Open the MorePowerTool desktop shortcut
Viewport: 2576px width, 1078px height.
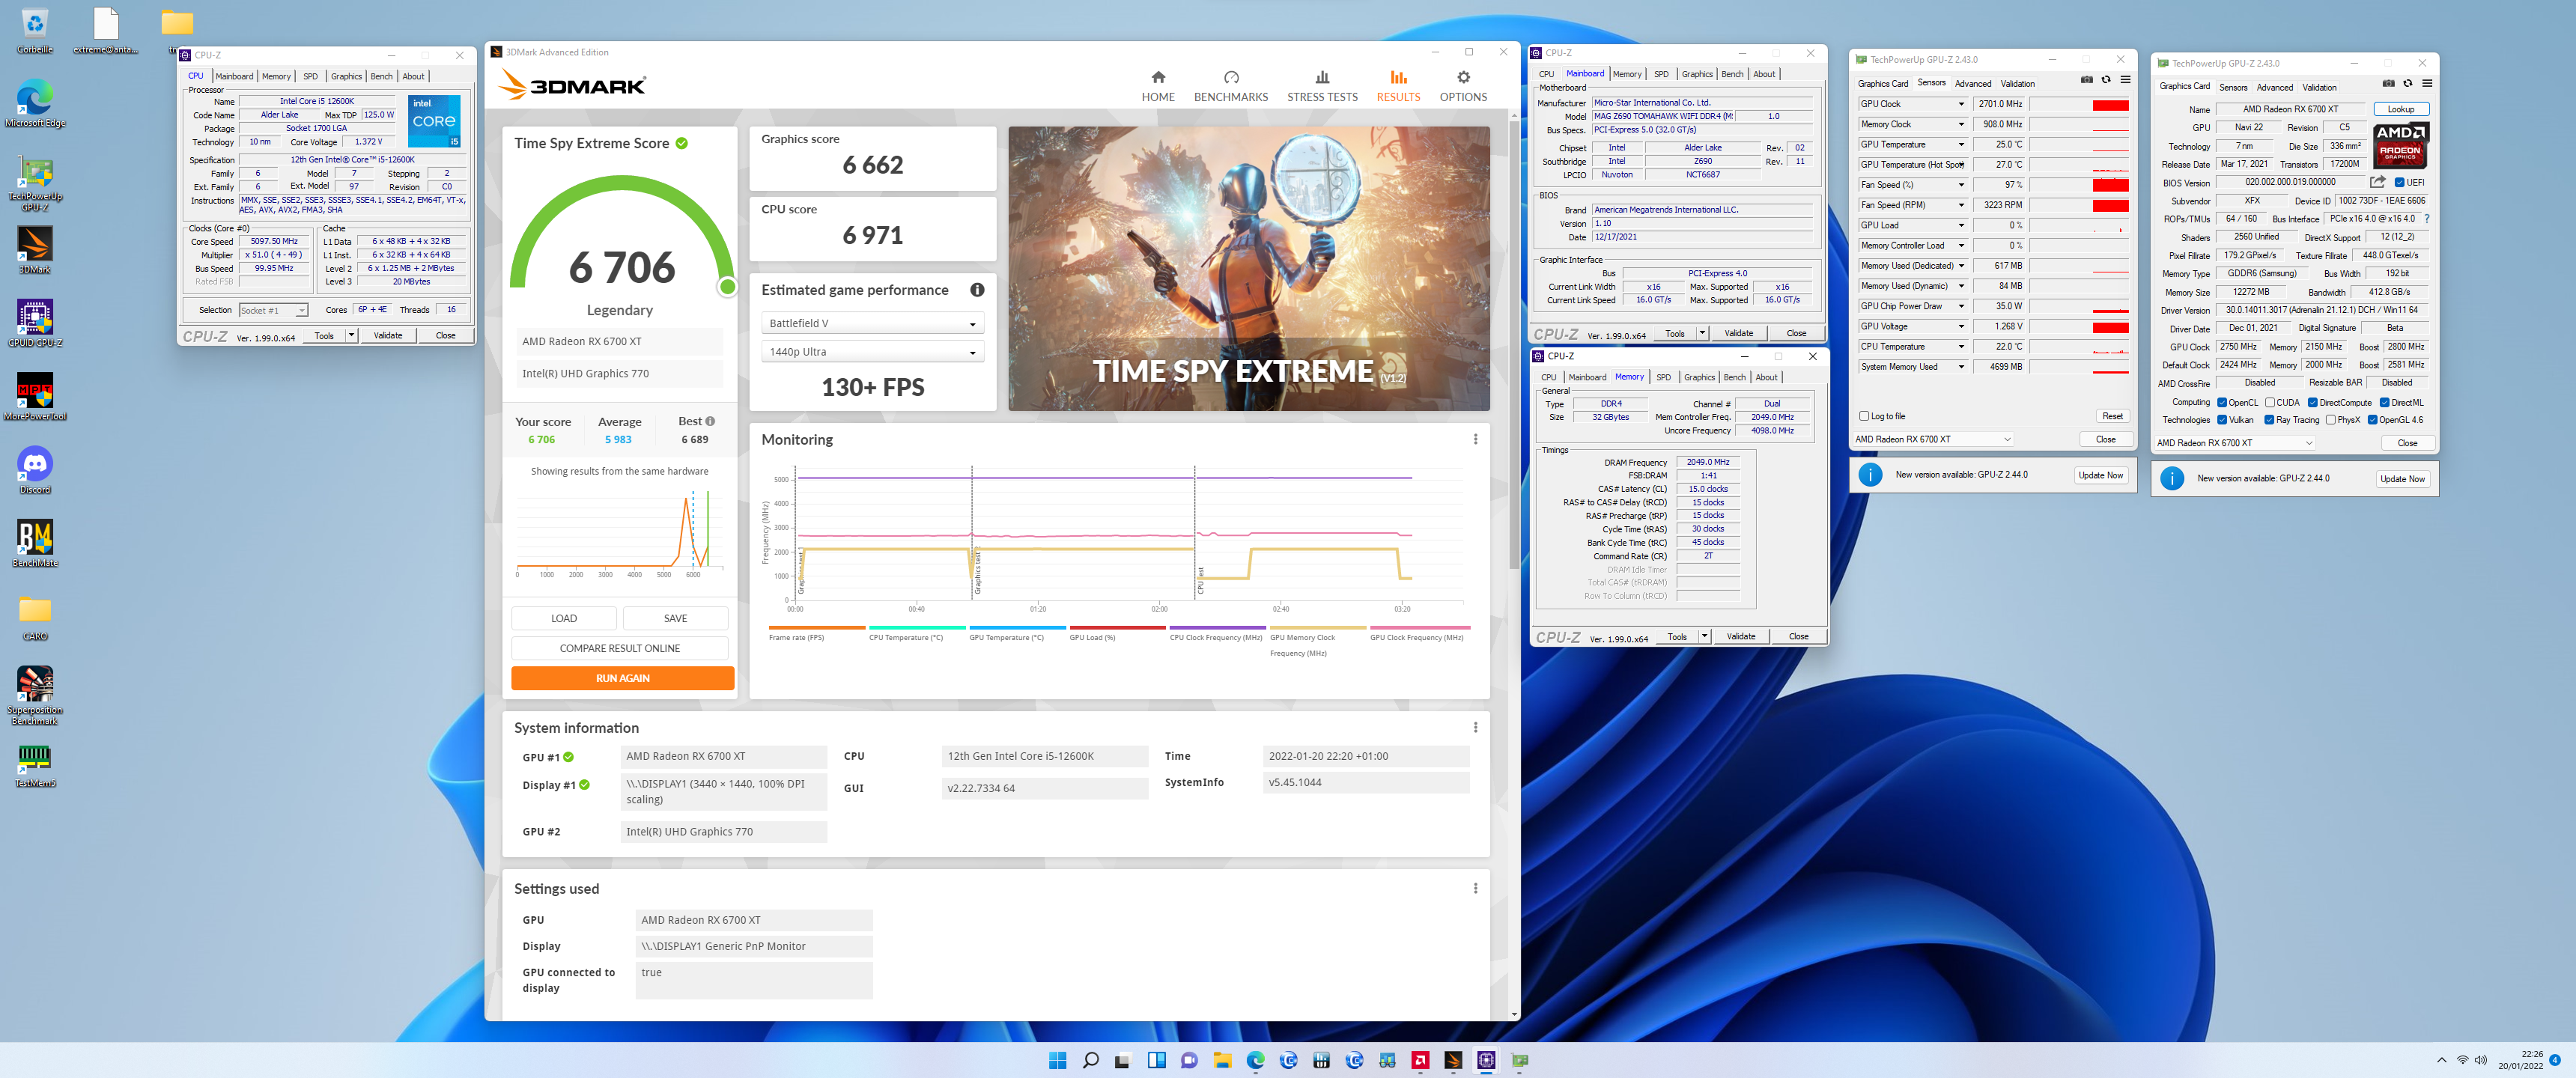pyautogui.click(x=35, y=397)
